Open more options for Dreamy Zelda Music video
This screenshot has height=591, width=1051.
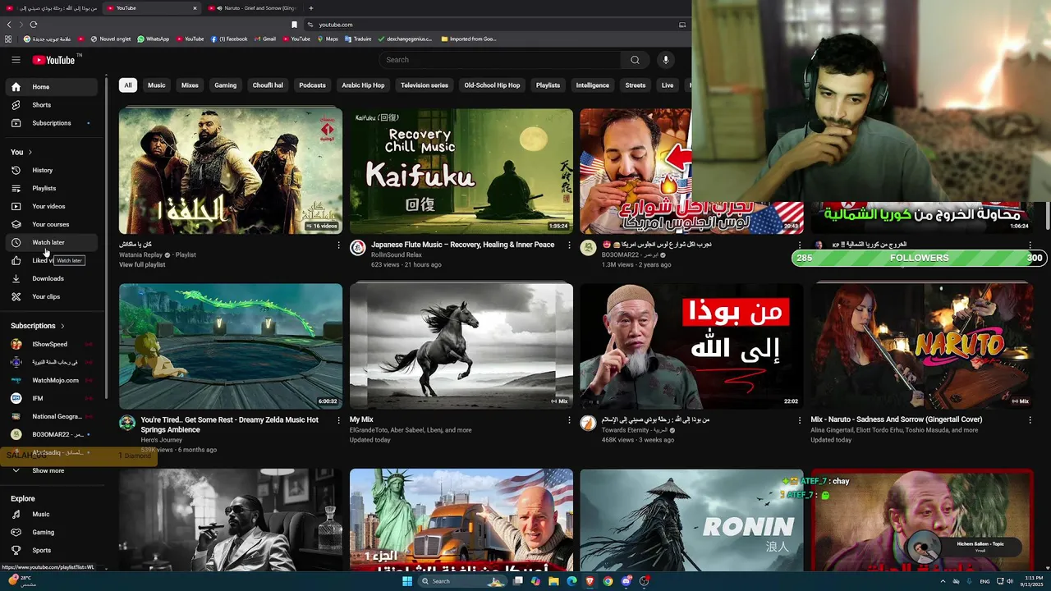point(338,420)
